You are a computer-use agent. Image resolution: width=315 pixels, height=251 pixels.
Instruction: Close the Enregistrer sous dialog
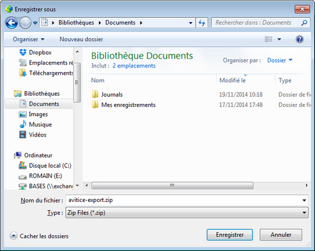pos(302,9)
